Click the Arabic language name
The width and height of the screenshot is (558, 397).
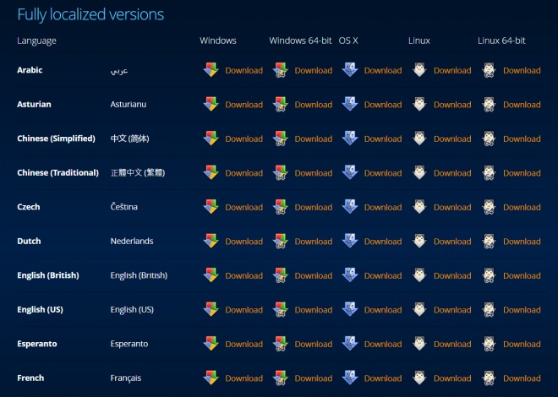[x=30, y=70]
